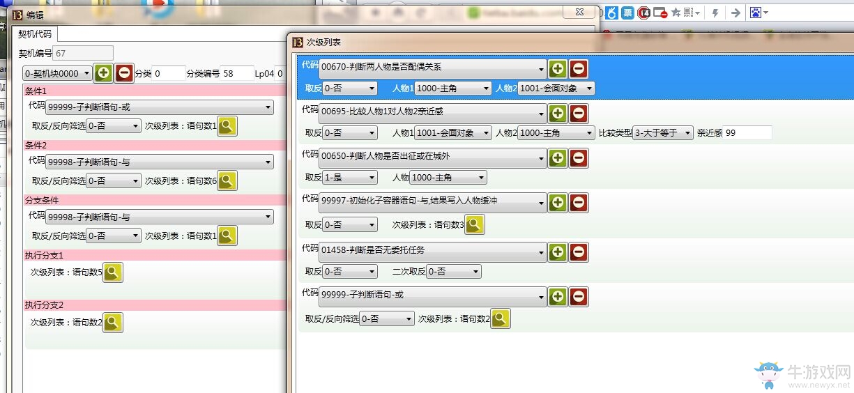This screenshot has height=393, width=854.
Task: Remove the 99997 statement row
Action: [579, 202]
